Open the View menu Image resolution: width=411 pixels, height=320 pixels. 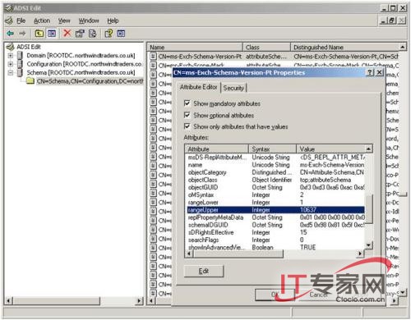64,21
